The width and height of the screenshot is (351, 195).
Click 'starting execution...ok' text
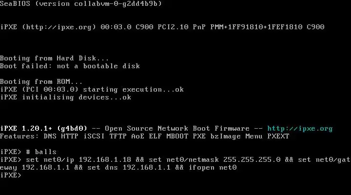pos(134,90)
